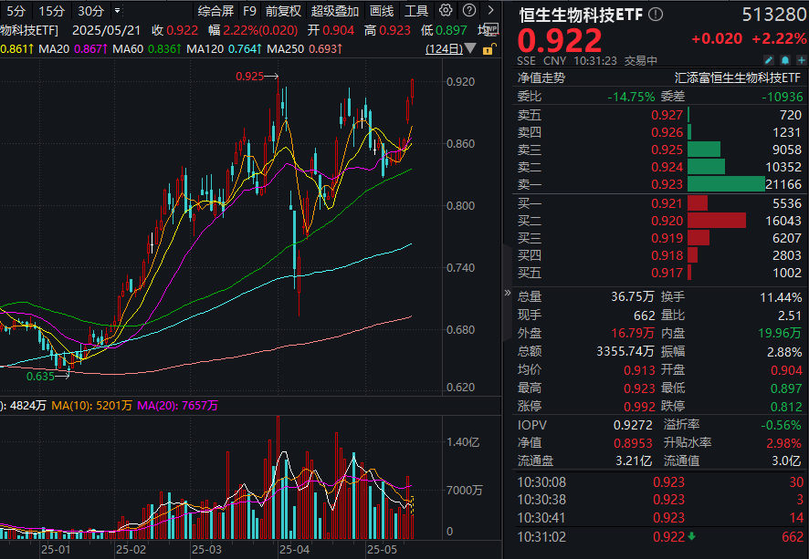This screenshot has width=809, height=559.
Task: Open more time periods dropdown after 30分
Action: 115,12
